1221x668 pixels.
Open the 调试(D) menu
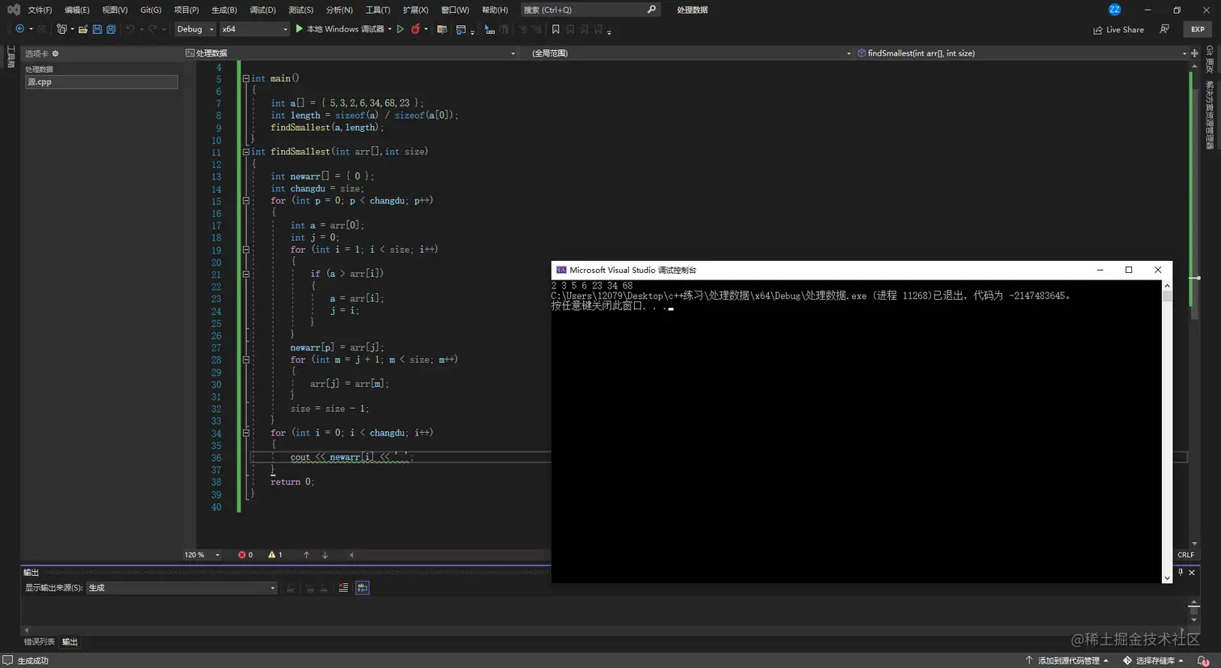(262, 10)
